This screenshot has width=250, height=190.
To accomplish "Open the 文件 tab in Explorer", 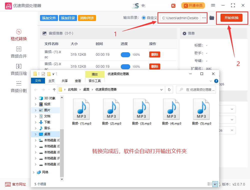I will point(38,81).
